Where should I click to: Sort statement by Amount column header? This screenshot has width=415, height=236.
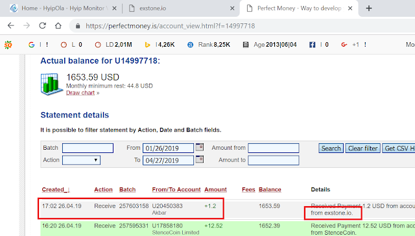pyautogui.click(x=215, y=189)
